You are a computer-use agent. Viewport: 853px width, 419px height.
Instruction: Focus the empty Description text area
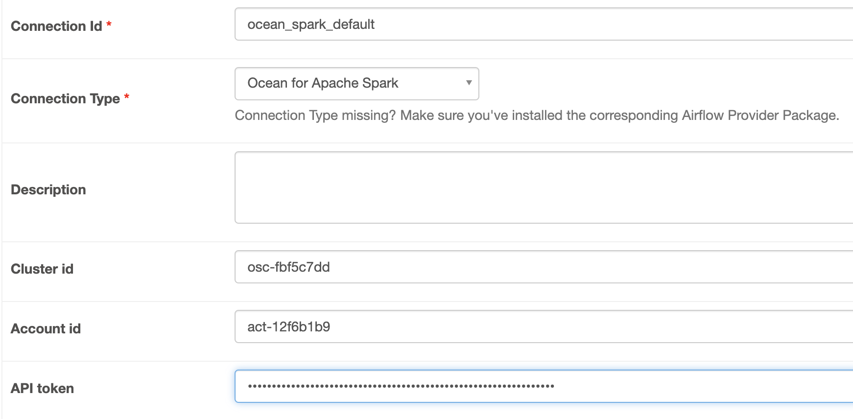[544, 187]
